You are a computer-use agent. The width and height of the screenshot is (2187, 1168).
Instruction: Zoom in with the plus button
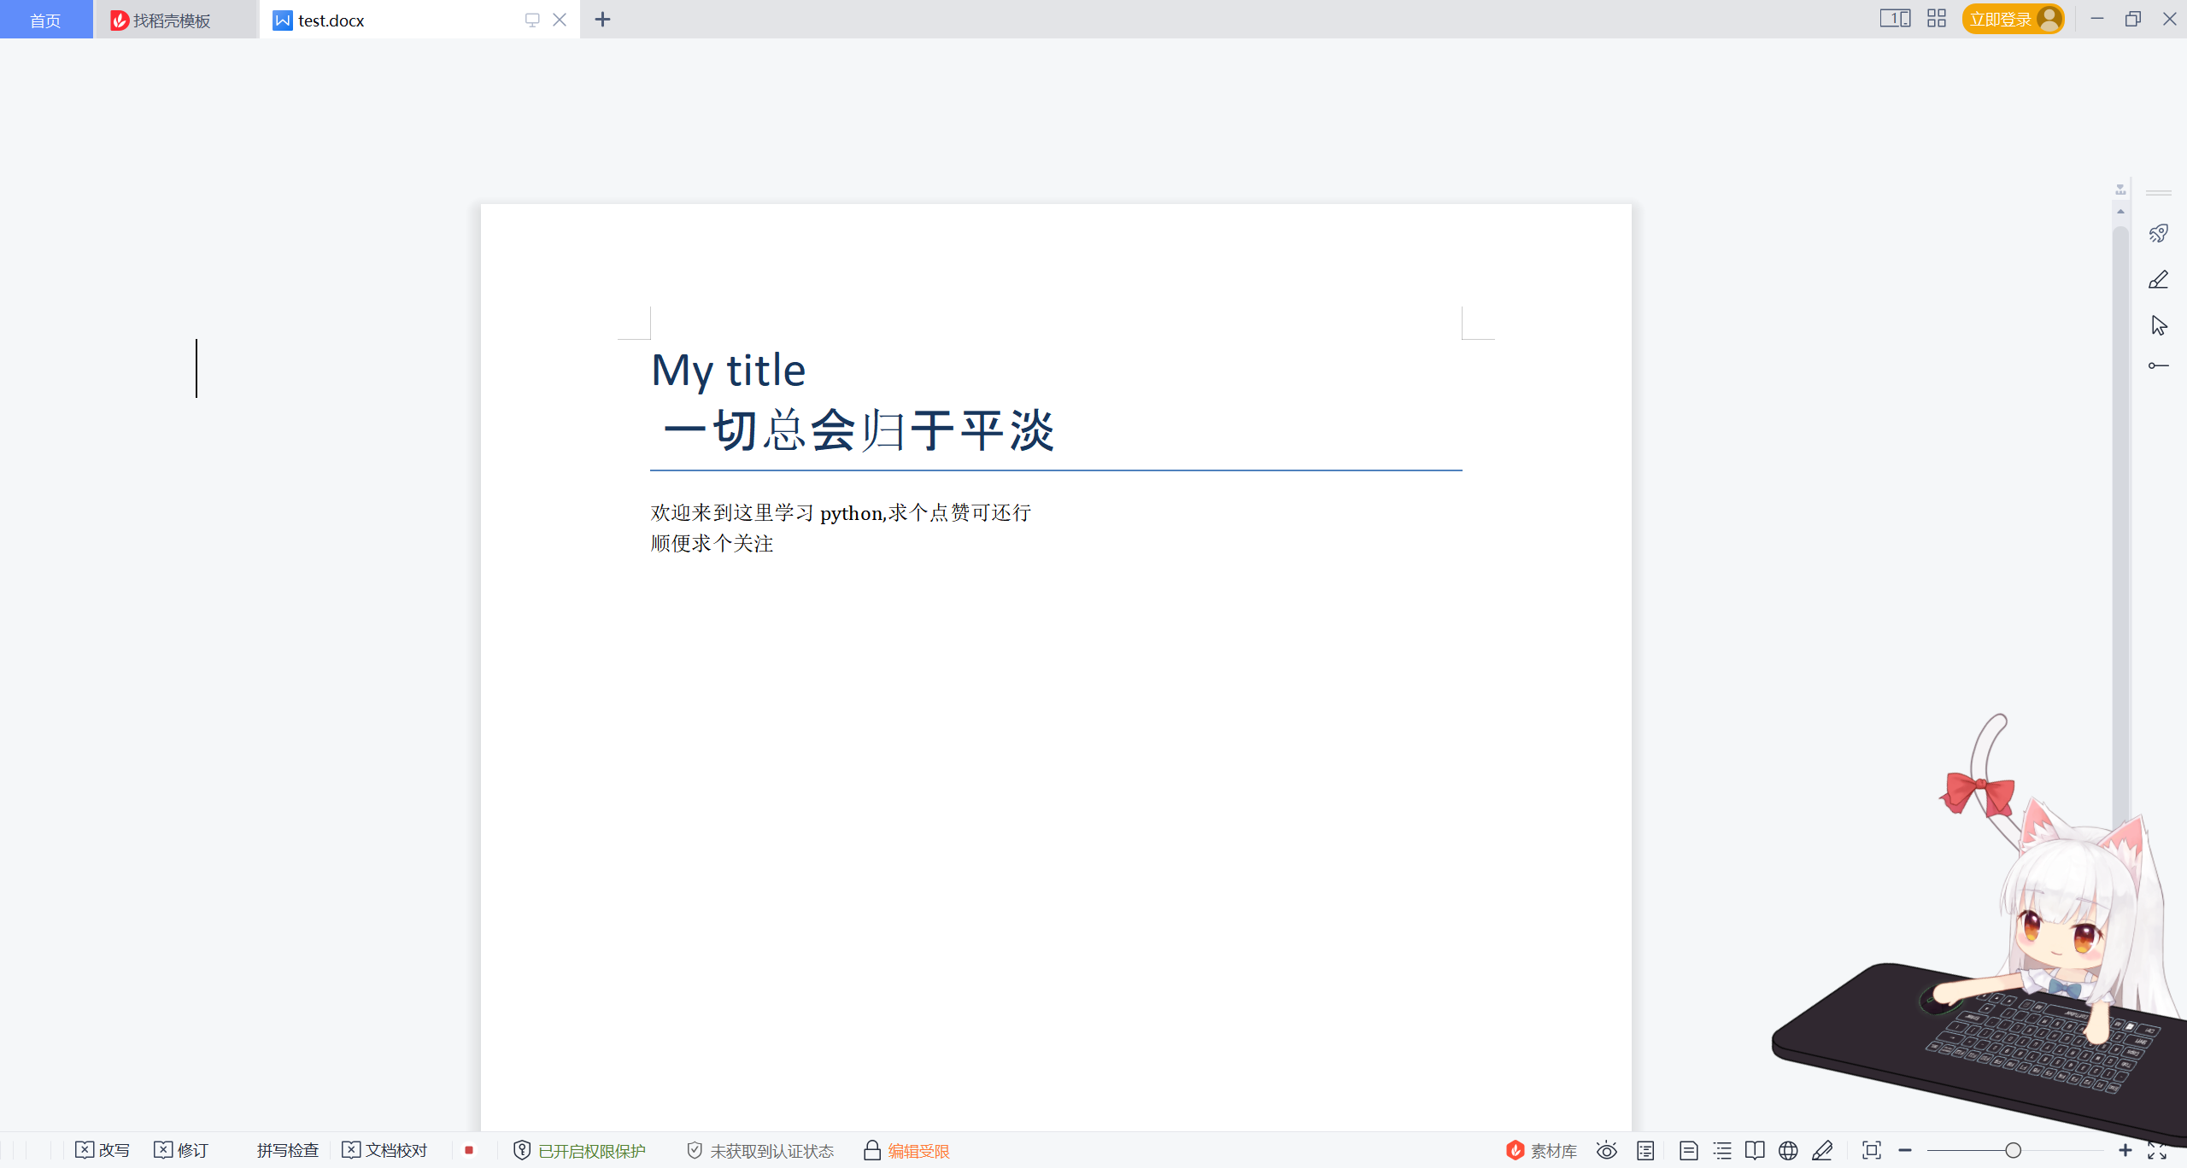[x=2125, y=1151]
